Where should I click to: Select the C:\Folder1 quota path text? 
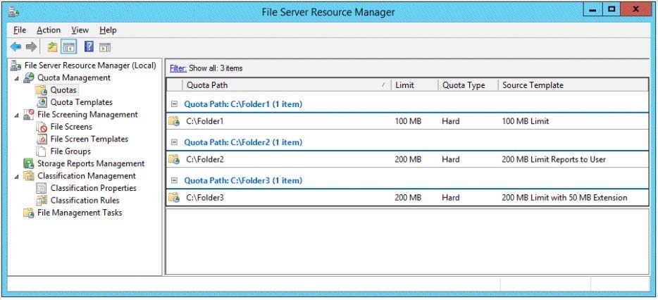click(x=205, y=121)
